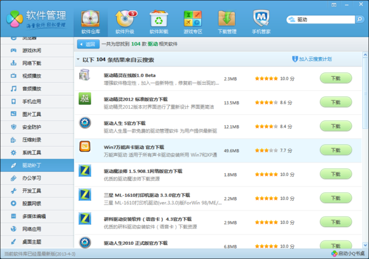Click the results list scroll down arrow
369x259 pixels.
click(x=365, y=245)
